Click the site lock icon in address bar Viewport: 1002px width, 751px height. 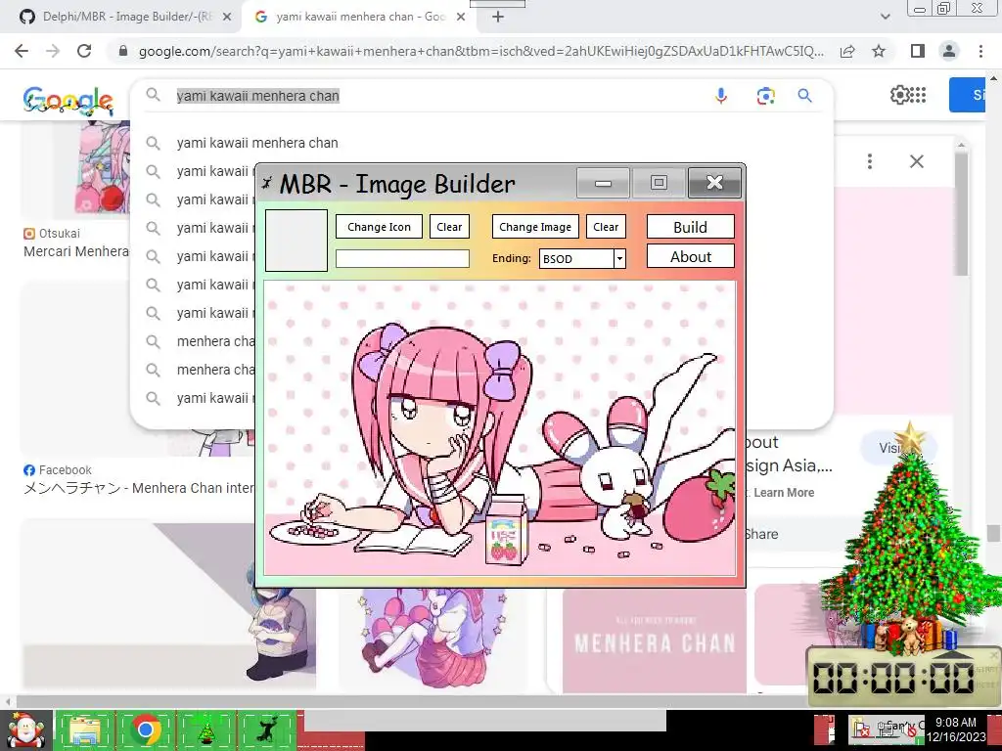122,51
